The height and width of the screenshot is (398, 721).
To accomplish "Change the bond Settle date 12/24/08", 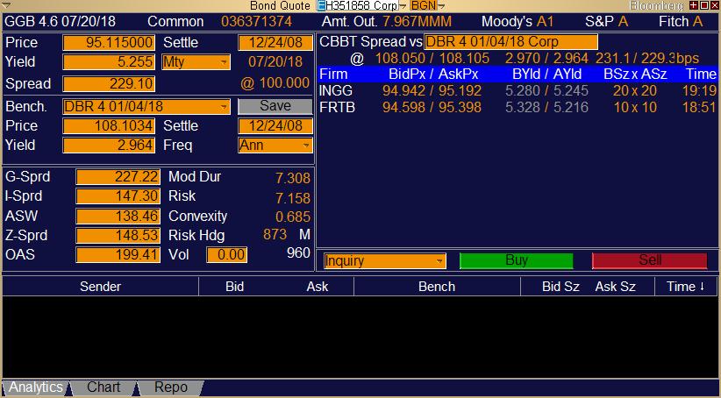I will click(x=275, y=42).
